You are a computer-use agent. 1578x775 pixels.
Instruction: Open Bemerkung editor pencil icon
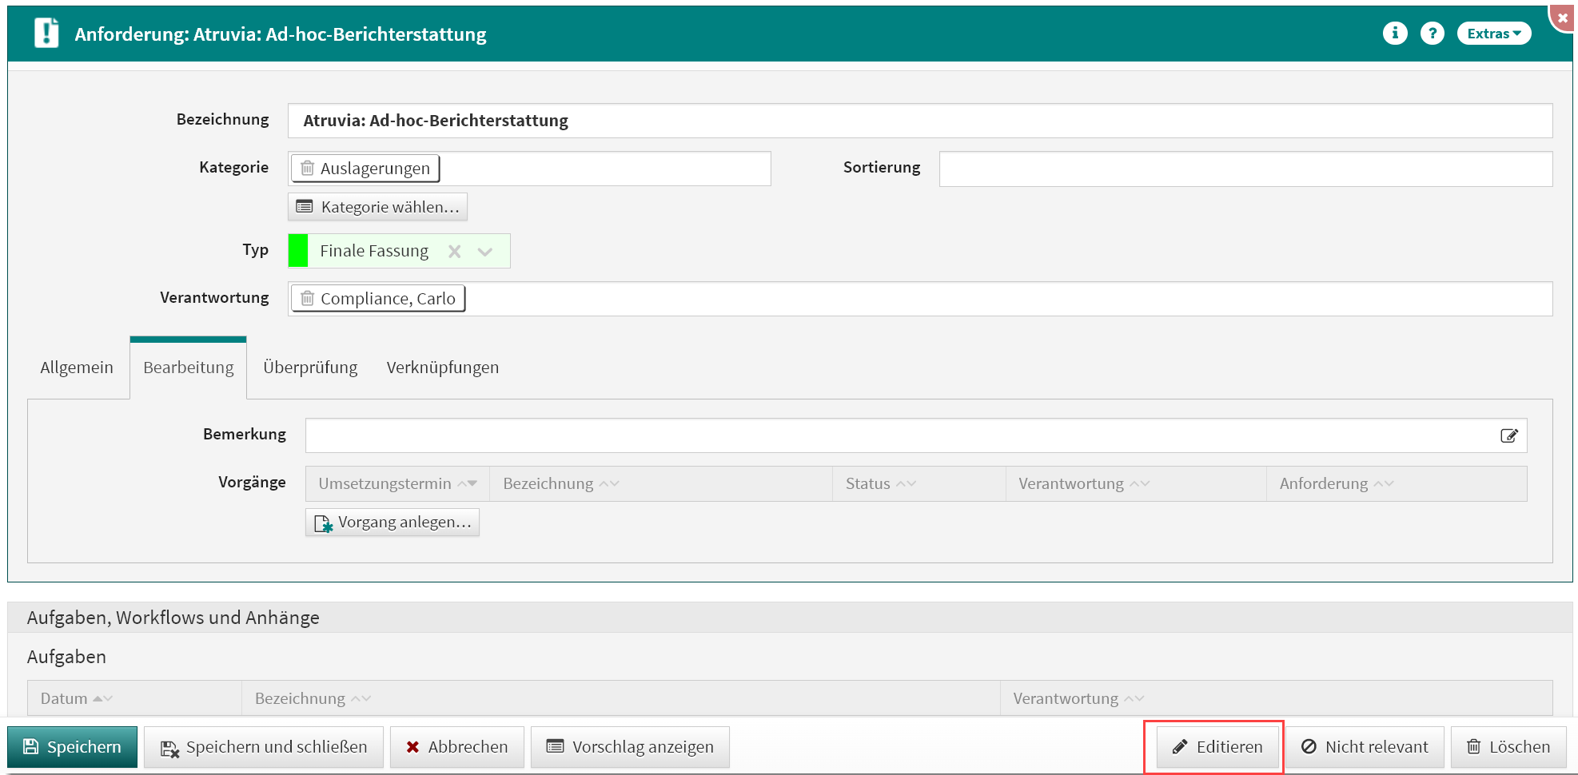(1508, 435)
